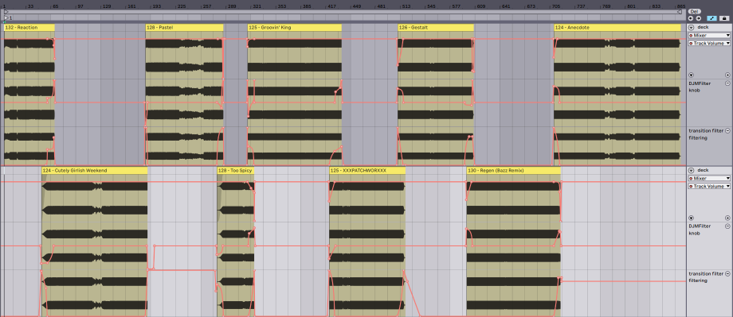Click 'DJMFilter' lane label on lower deck
Screen dimensions: 733x317
coord(700,226)
